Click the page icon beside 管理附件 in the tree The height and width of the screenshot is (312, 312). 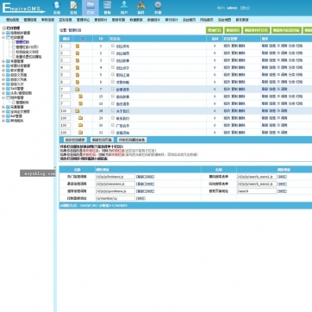pyautogui.click(x=14, y=103)
